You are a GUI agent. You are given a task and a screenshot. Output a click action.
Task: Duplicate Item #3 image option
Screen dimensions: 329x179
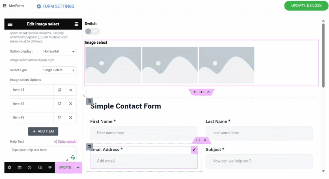click(x=59, y=118)
